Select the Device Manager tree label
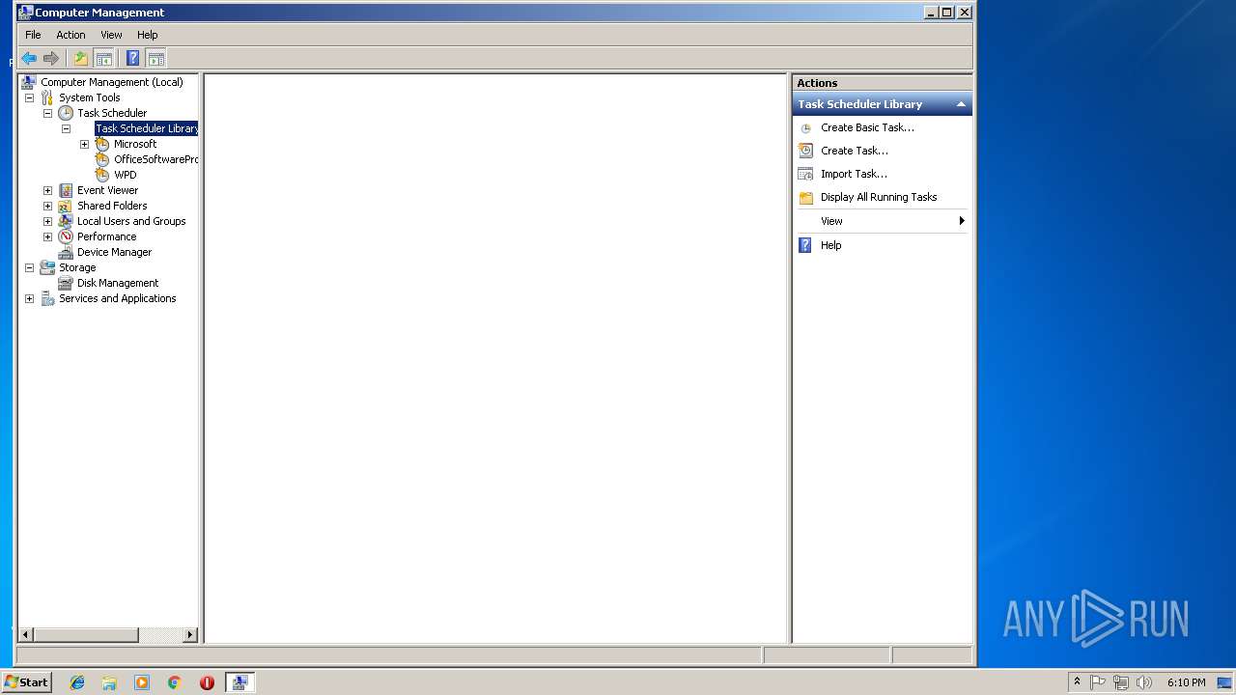The image size is (1236, 695). tap(114, 252)
